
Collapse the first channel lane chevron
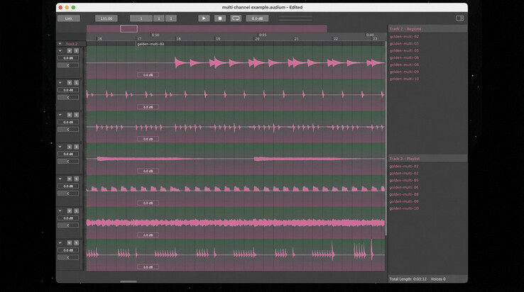[60, 51]
